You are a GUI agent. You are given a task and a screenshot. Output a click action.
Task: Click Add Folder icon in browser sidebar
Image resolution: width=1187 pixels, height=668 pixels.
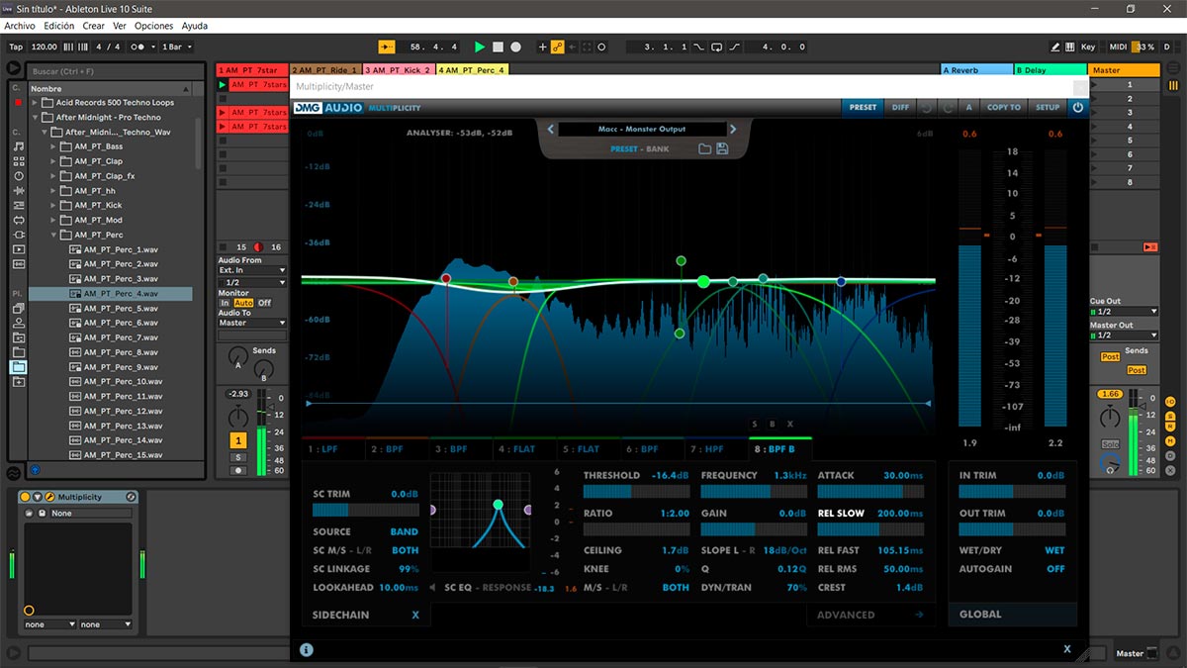click(x=18, y=381)
